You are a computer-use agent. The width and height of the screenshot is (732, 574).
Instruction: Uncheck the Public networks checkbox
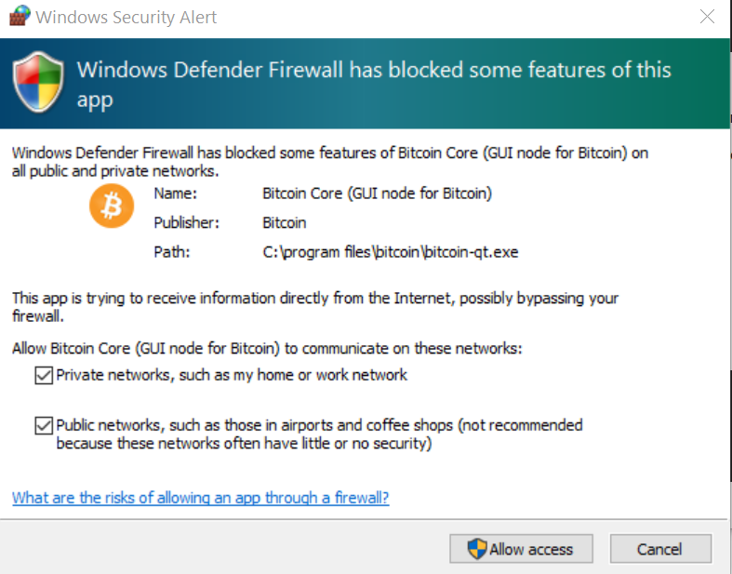pyautogui.click(x=44, y=425)
